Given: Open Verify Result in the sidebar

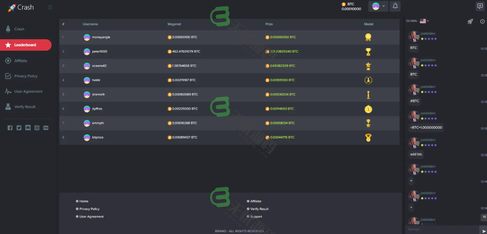Looking at the screenshot, I should coord(25,107).
